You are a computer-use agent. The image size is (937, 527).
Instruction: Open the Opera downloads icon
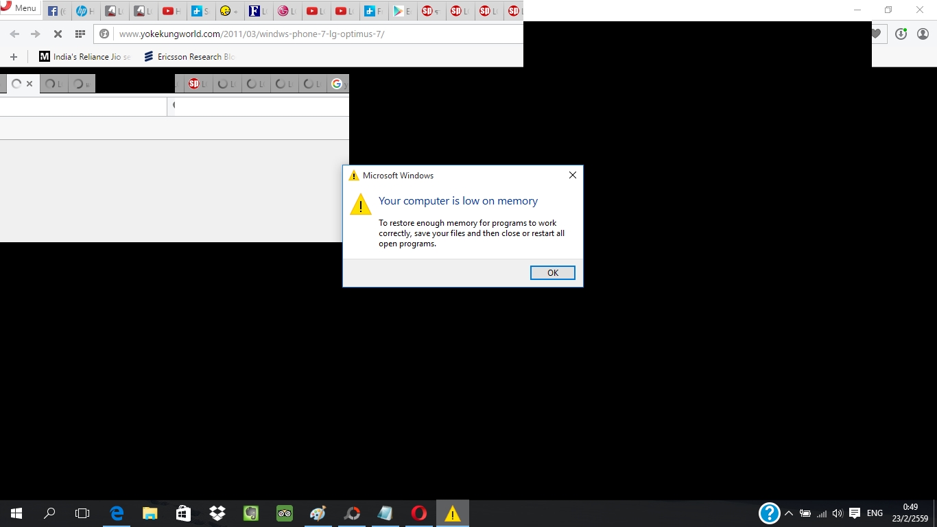(x=901, y=34)
